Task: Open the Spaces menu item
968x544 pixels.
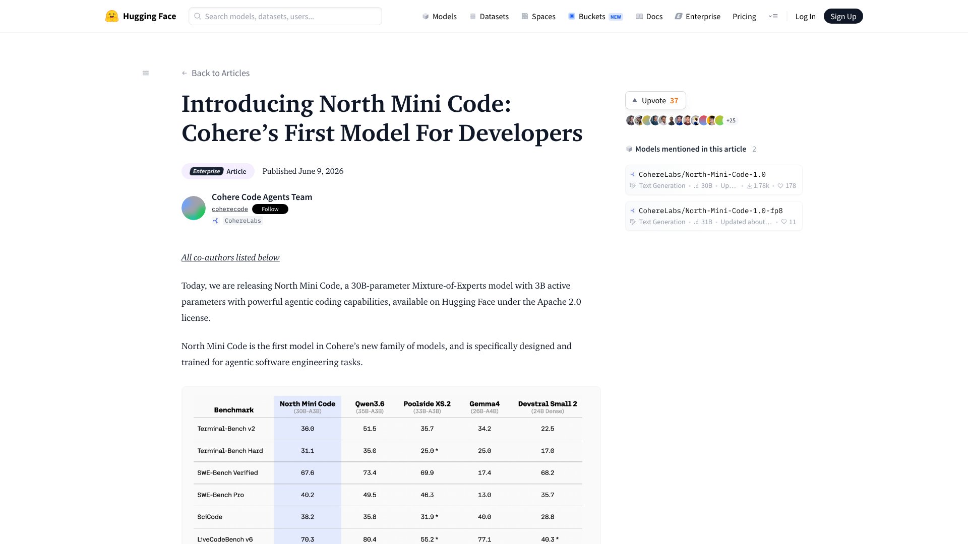Action: 538,16
